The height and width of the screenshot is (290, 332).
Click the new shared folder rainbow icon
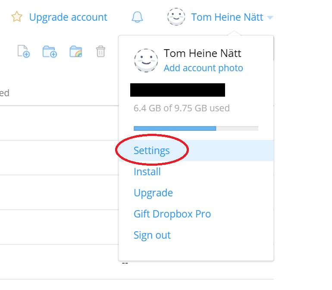(76, 51)
